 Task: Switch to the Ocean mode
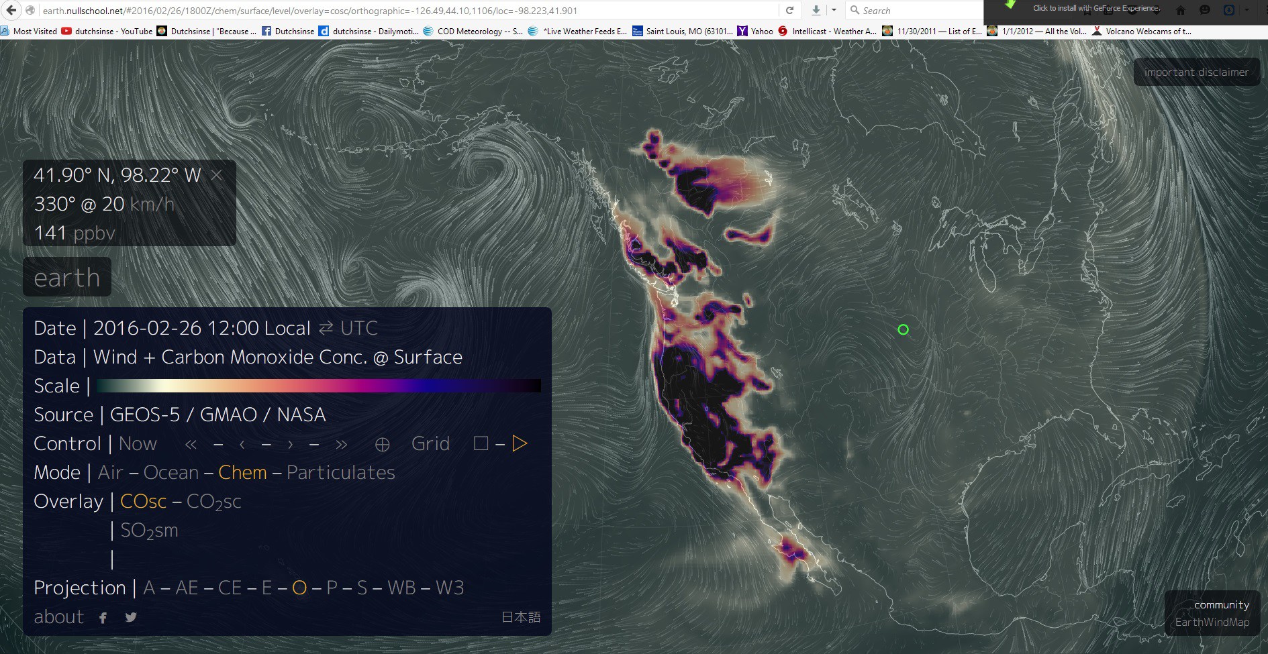pos(171,473)
